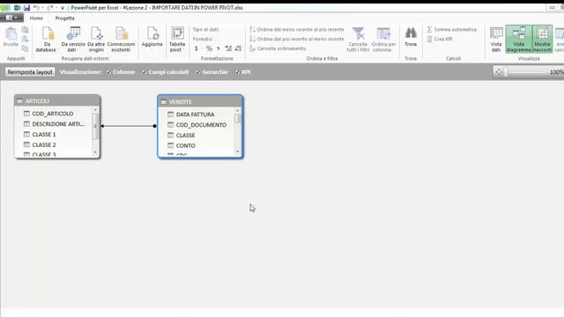Open the Trova binoculars tool
This screenshot has height=317, width=564.
pos(411,37)
